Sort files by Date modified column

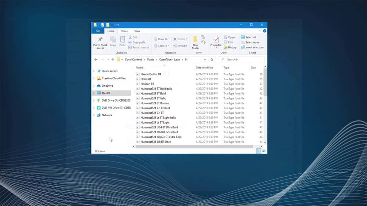coord(204,68)
